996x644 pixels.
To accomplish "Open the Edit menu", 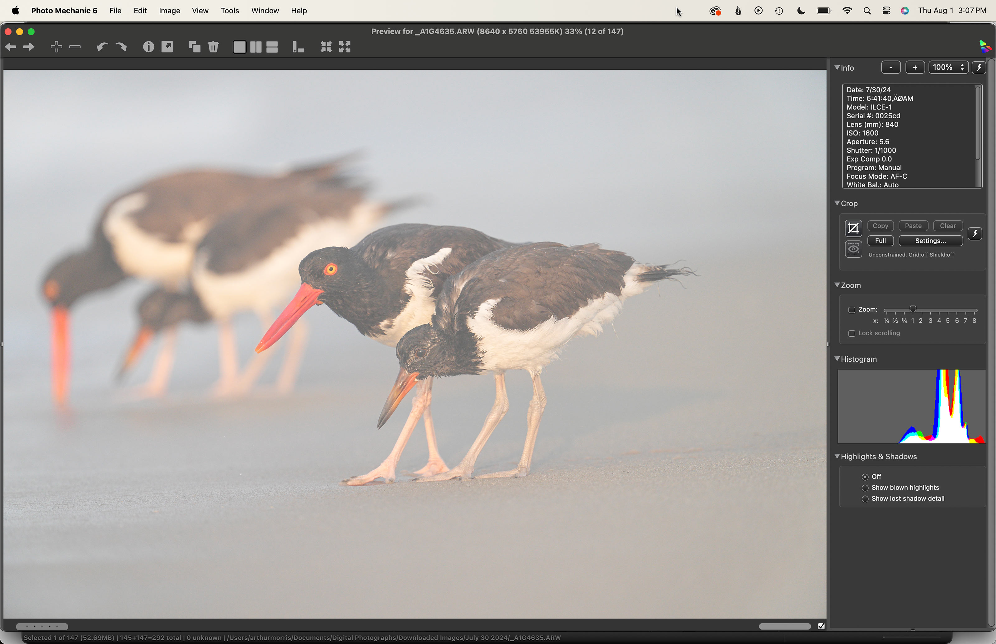I will (x=140, y=11).
